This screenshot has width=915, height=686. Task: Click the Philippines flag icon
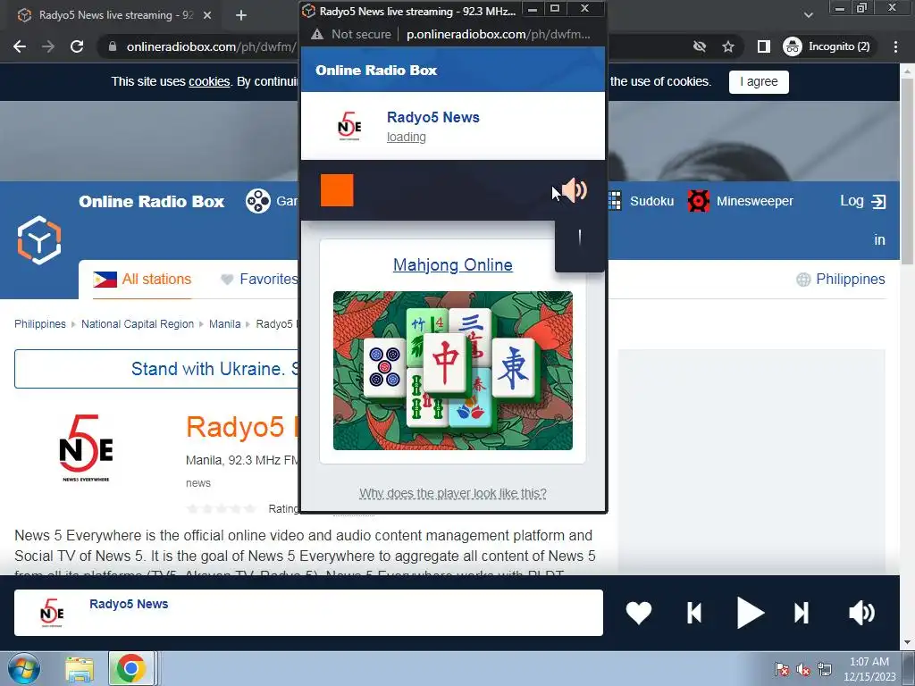(x=105, y=280)
